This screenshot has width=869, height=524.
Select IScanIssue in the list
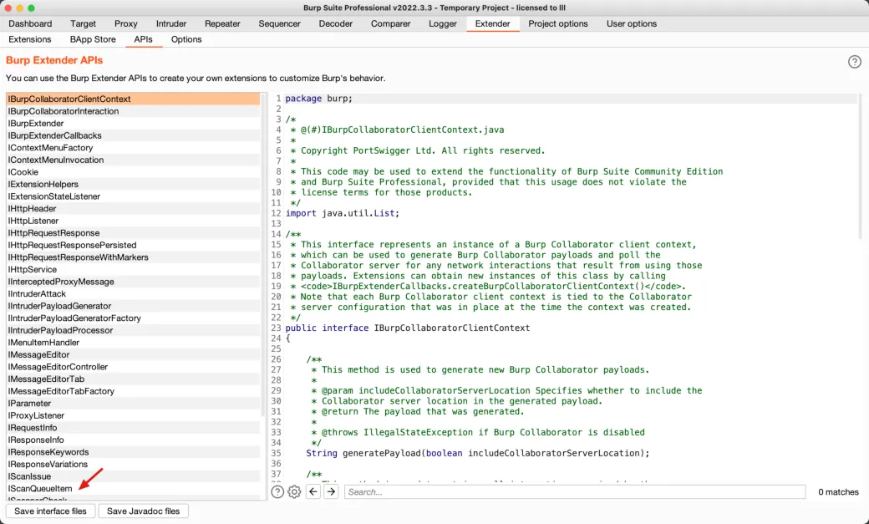(x=133, y=477)
